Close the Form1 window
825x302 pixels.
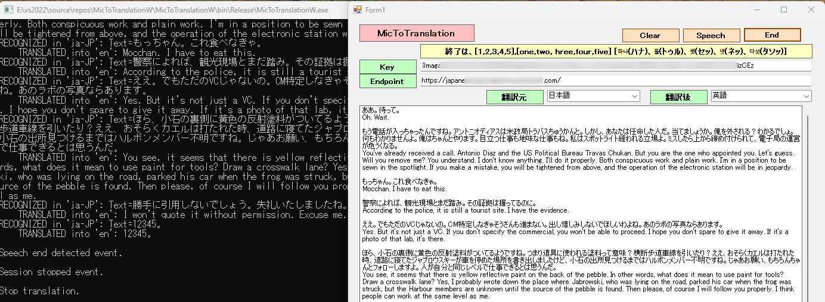pyautogui.click(x=811, y=10)
